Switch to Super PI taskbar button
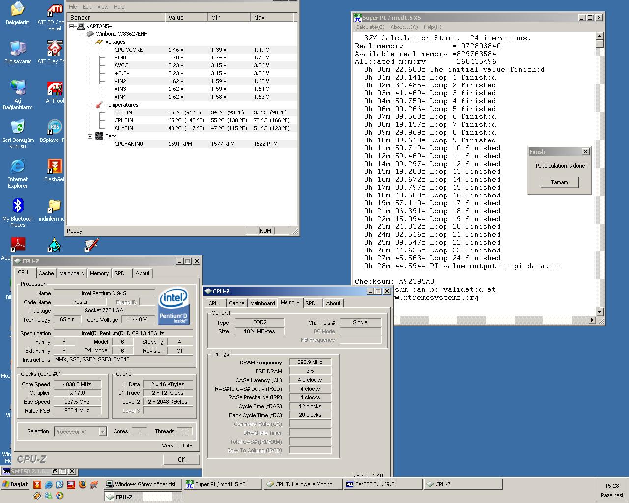The width and height of the screenshot is (629, 503). [222, 484]
